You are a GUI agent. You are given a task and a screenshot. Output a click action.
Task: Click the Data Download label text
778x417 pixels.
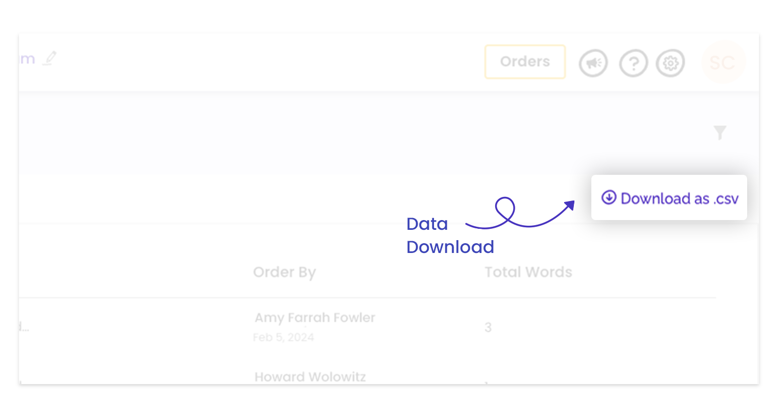click(x=450, y=235)
